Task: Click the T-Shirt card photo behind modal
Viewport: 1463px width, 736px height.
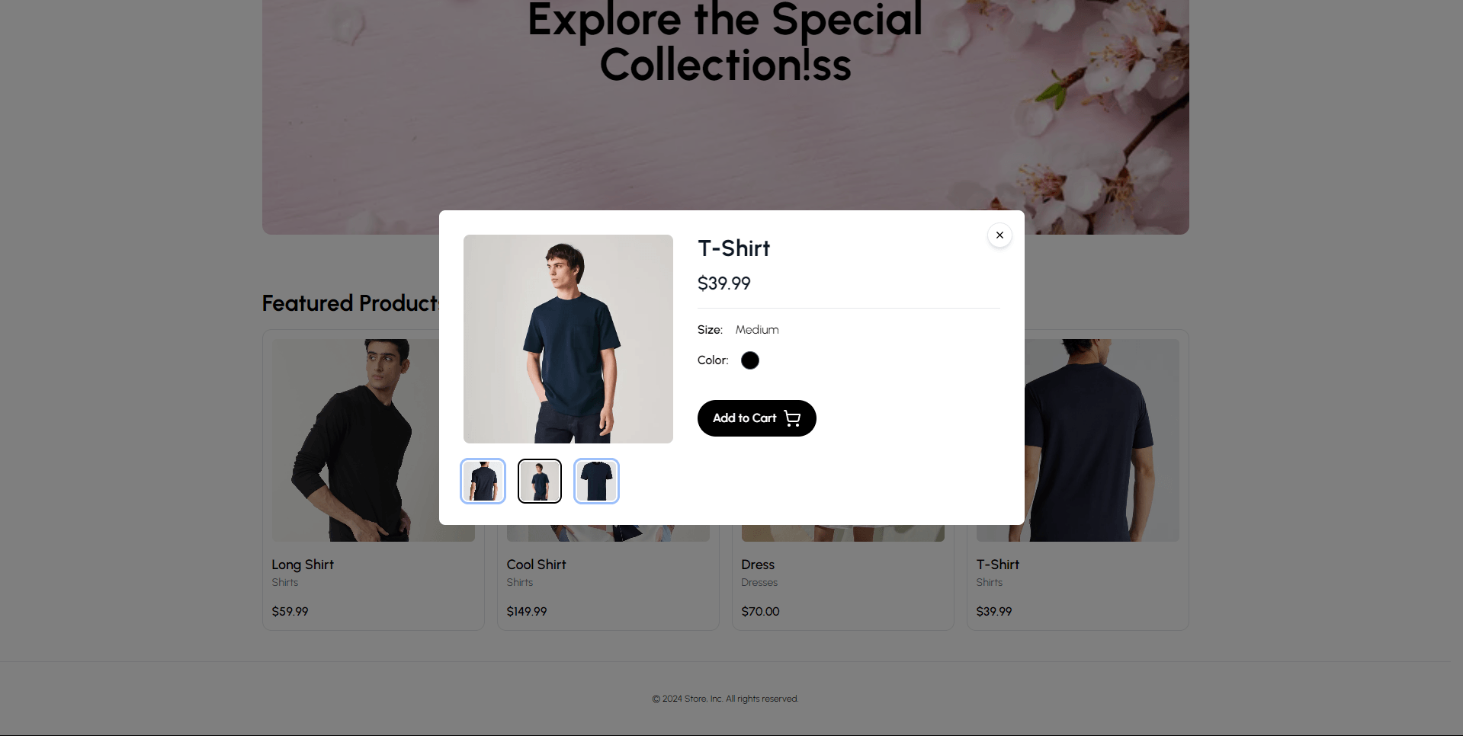Action: pyautogui.click(x=1102, y=440)
